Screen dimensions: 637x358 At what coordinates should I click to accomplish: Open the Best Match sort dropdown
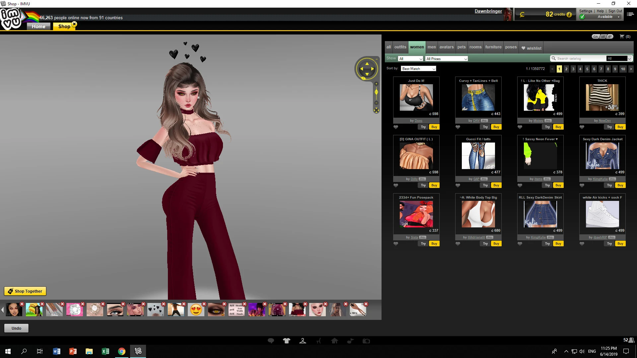pos(418,69)
